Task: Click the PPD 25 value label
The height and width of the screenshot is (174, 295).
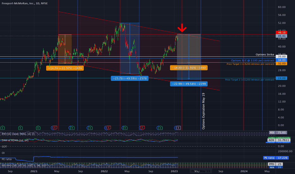Action: (275, 164)
